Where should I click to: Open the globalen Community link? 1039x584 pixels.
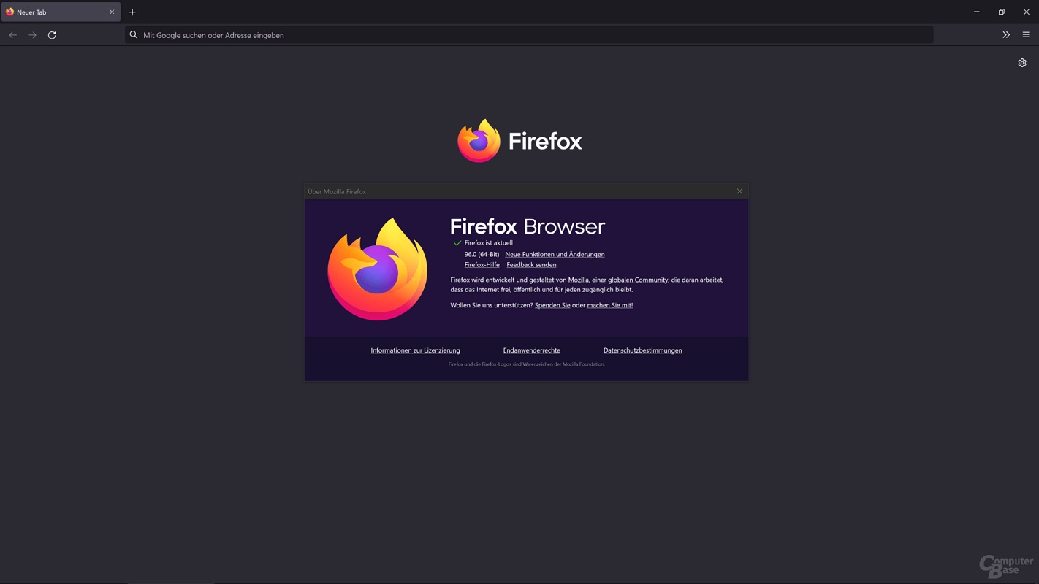click(637, 280)
